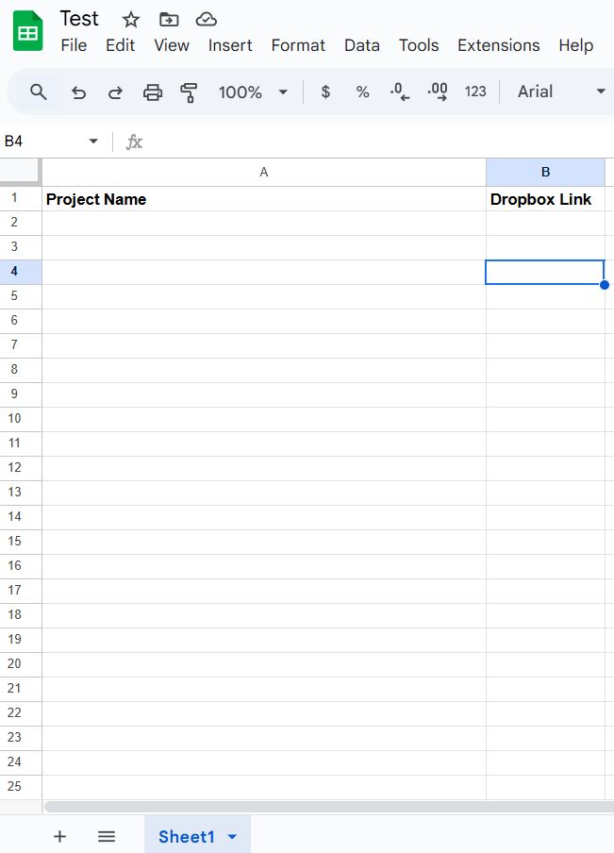This screenshot has width=614, height=853.
Task: Print the spreadsheet
Action: (152, 92)
